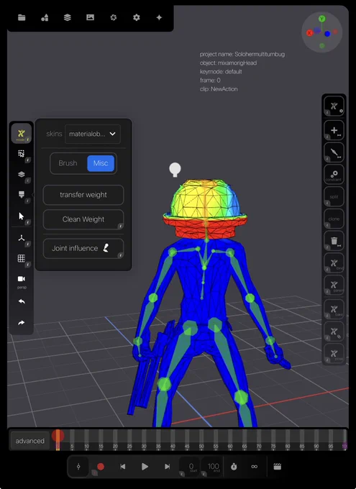Click the split button
Image resolution: width=356 pixels, height=489 pixels.
click(x=334, y=196)
